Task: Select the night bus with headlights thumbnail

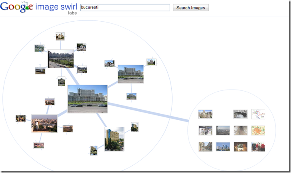Action: coord(241,147)
